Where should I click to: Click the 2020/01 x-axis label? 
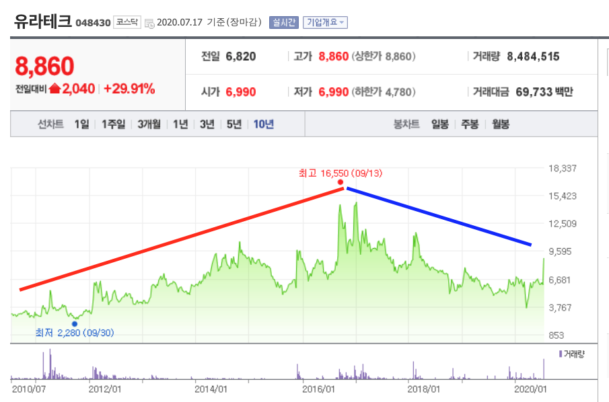click(530, 389)
